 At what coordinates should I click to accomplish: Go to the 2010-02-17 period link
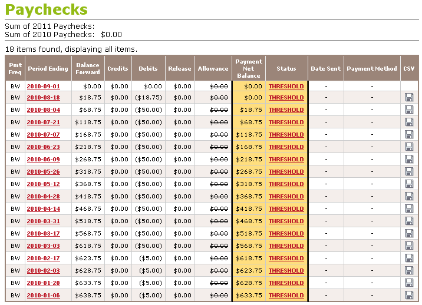(x=43, y=258)
